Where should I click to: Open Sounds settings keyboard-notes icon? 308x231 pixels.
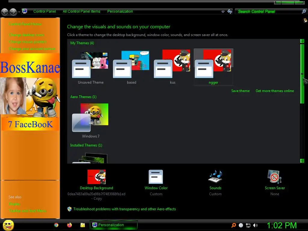click(215, 176)
